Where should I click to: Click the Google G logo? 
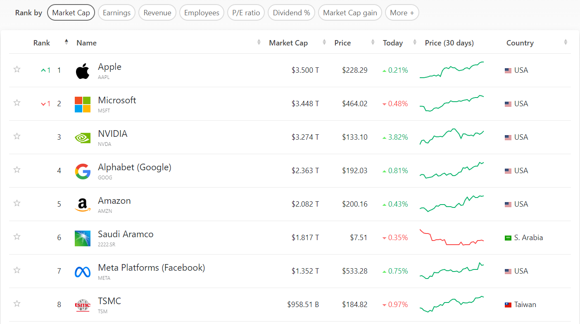tap(83, 172)
